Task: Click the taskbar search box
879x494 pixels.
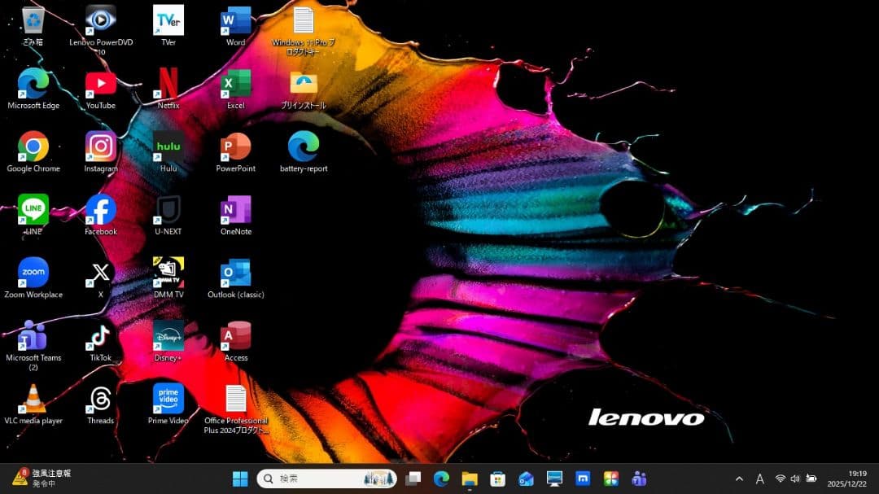Action: pos(326,479)
